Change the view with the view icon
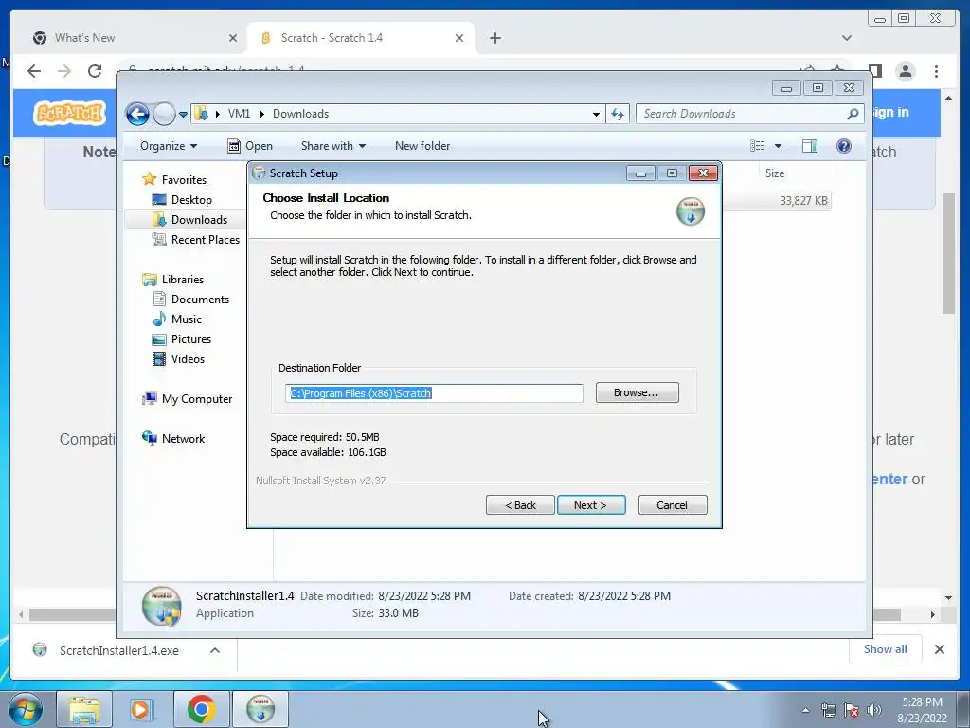970x728 pixels. pos(758,146)
